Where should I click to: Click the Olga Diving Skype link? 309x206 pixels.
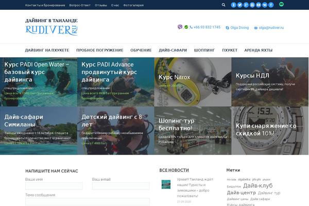pos(239,28)
